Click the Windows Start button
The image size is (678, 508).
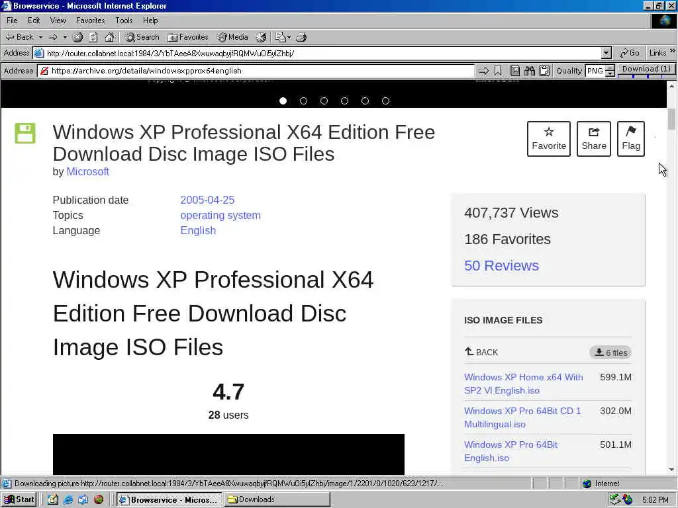point(19,499)
